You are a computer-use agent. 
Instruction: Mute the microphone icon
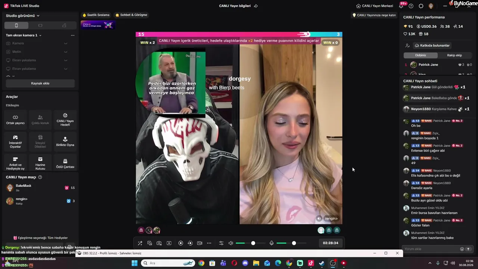point(271,243)
